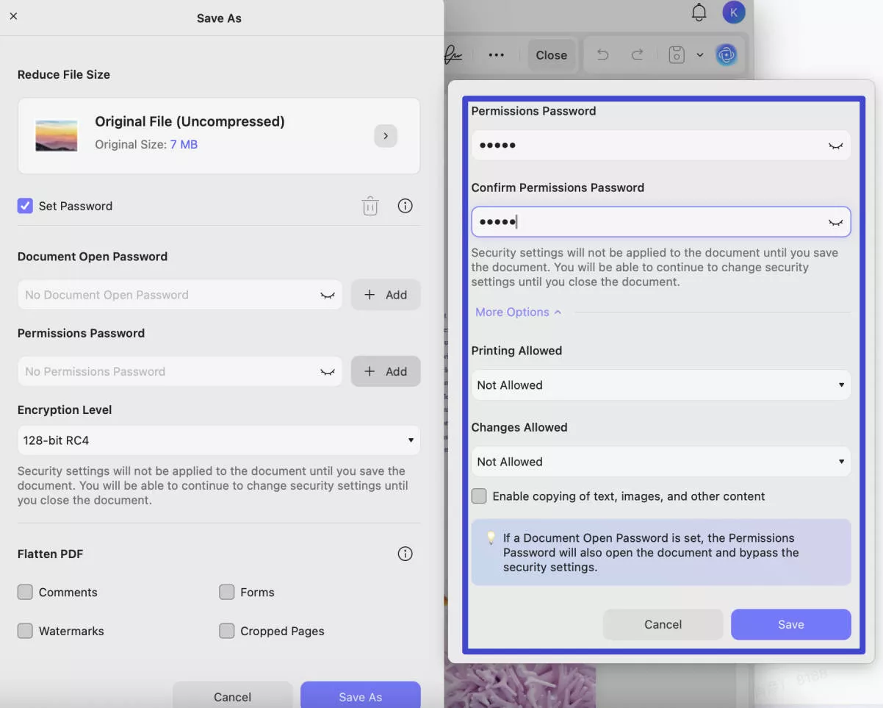Click Save in the permissions dialog
Image resolution: width=883 pixels, height=708 pixels.
(x=790, y=624)
